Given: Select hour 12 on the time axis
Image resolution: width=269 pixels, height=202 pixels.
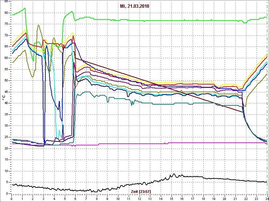Looking at the screenshot, I should 139,199.
